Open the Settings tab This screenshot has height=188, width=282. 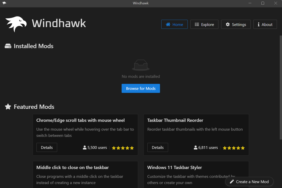pos(236,24)
